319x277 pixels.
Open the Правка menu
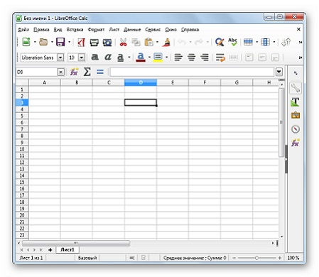pyautogui.click(x=41, y=30)
